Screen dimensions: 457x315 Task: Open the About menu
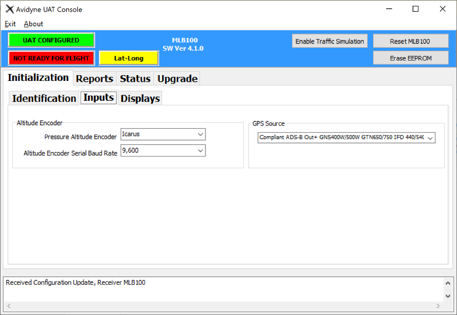[34, 24]
